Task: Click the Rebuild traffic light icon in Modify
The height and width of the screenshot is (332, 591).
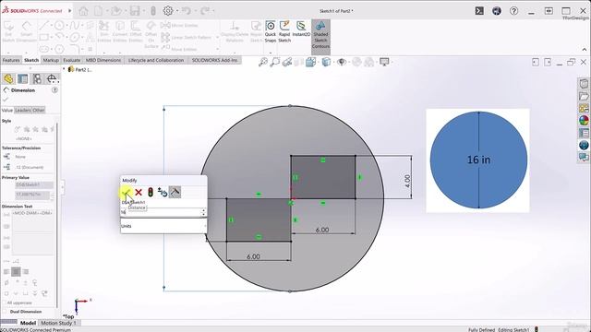Action: [151, 193]
